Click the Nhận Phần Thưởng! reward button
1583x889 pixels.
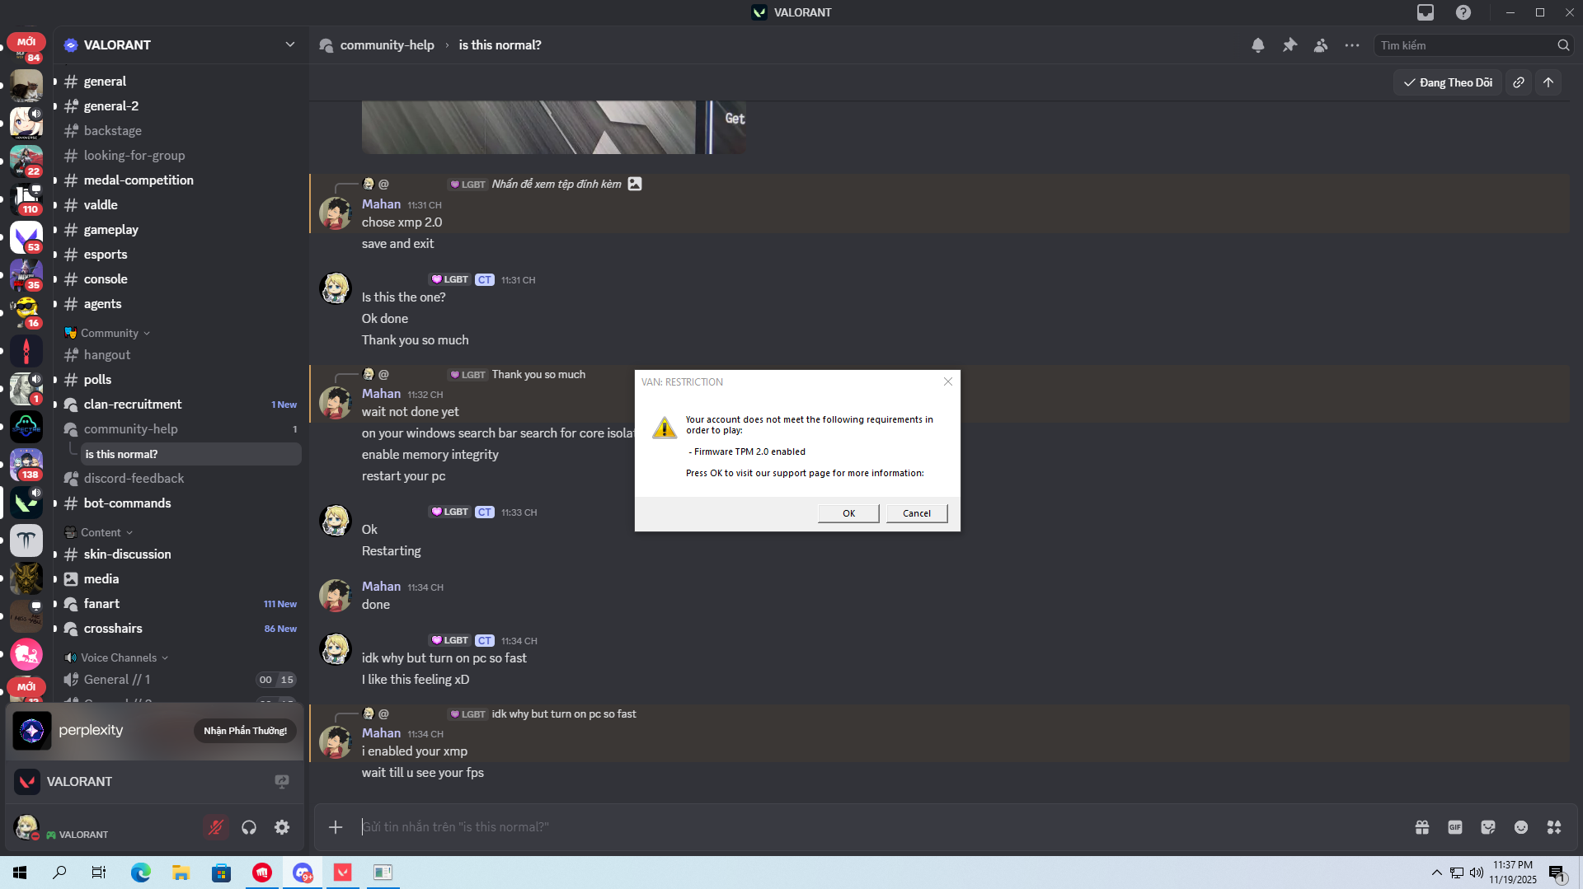pyautogui.click(x=245, y=731)
